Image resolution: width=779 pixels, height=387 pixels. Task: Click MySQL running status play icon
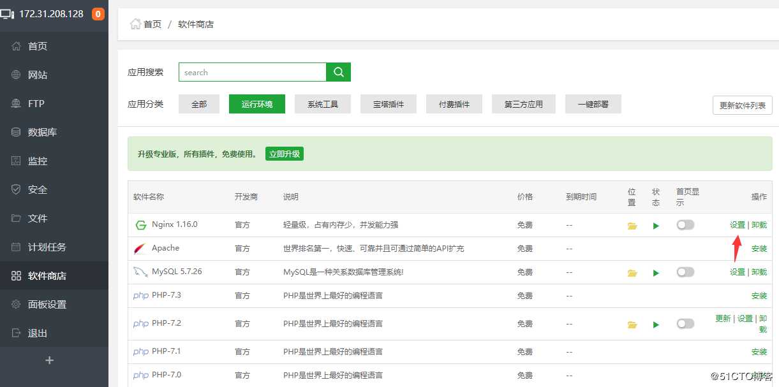pos(656,273)
